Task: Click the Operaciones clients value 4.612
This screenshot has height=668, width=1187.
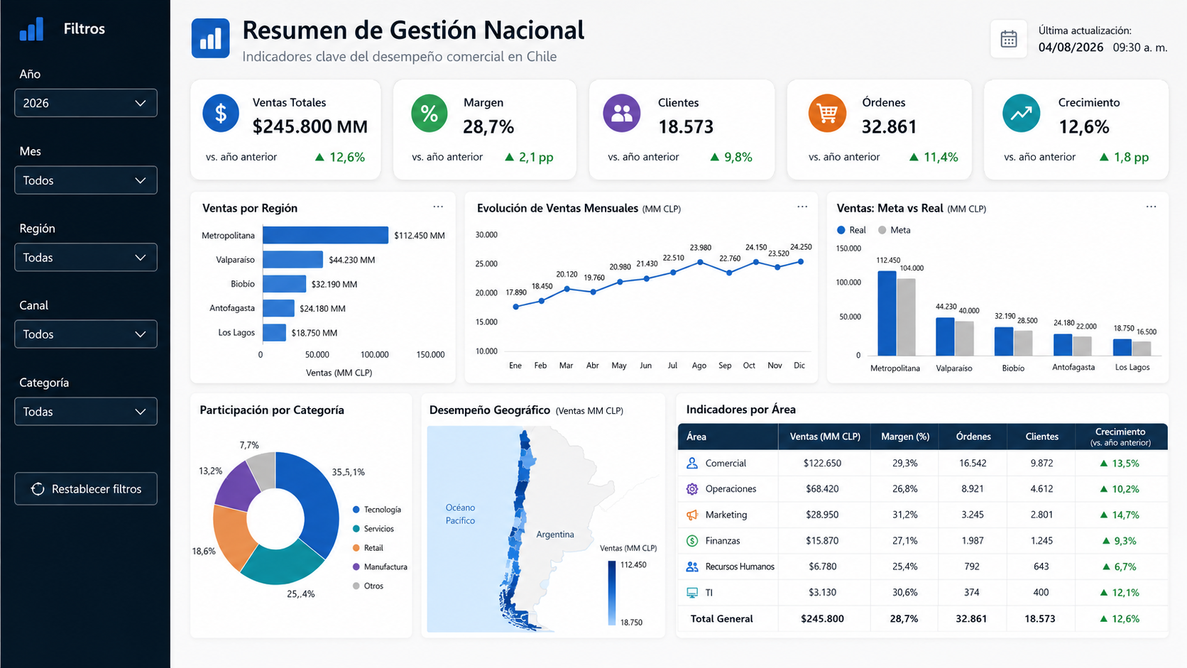Action: [x=1041, y=488]
